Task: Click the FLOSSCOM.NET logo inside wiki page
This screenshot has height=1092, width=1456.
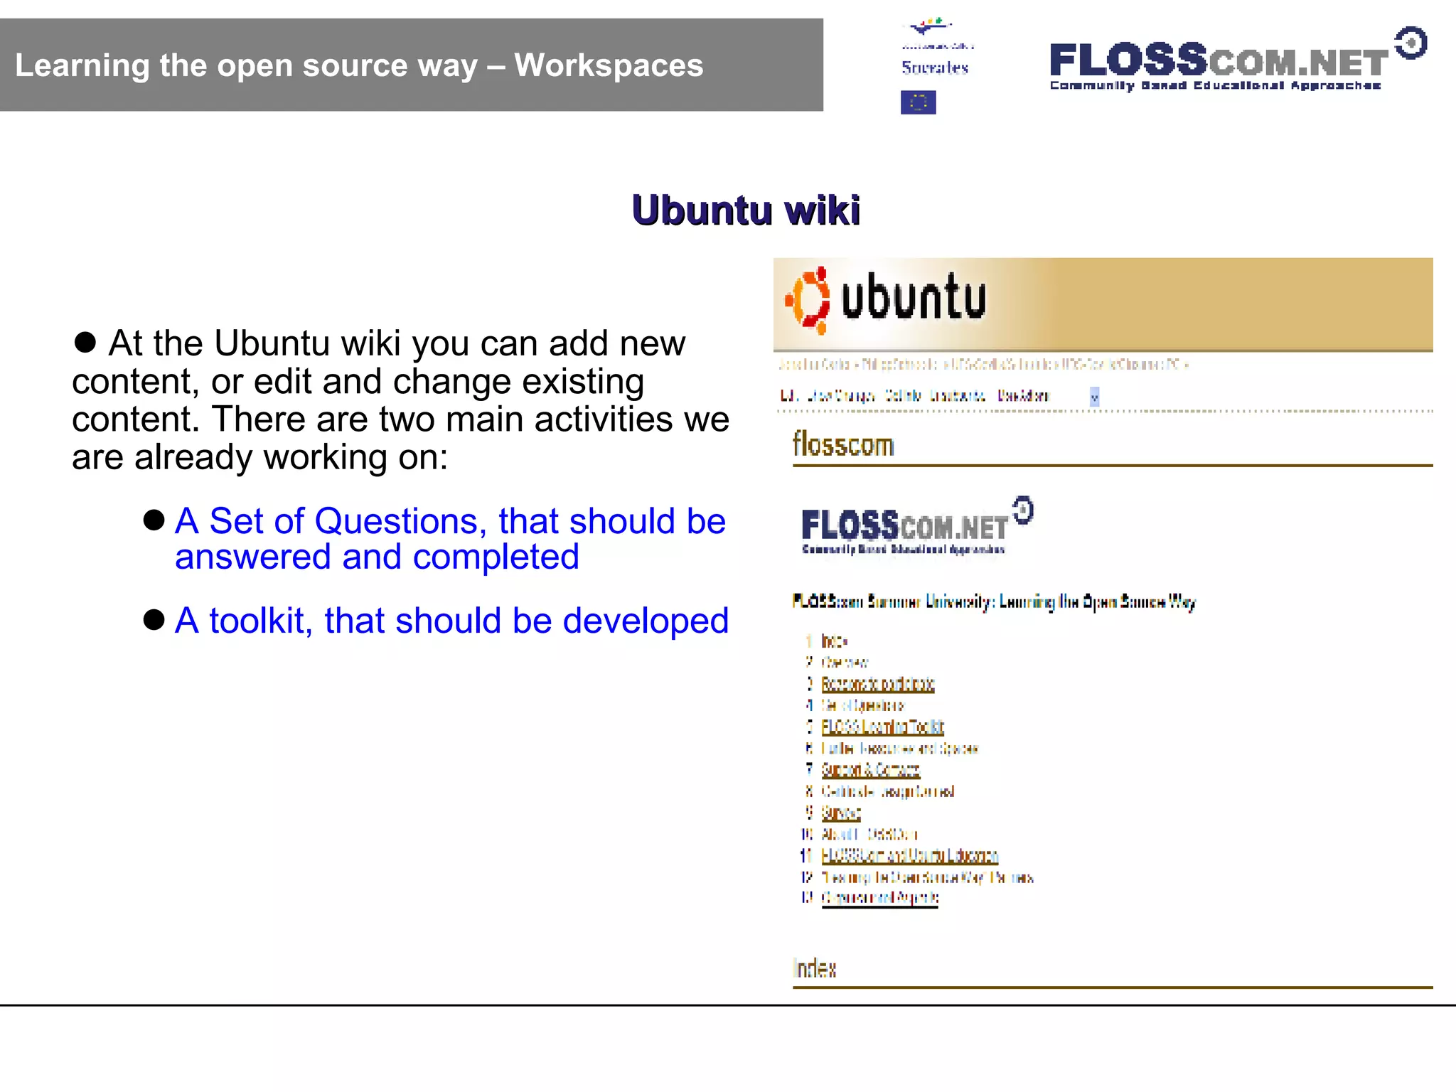Action: (917, 526)
